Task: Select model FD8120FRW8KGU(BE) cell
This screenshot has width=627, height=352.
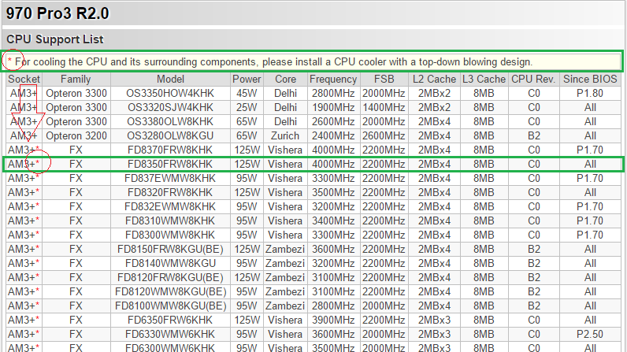Action: point(170,277)
